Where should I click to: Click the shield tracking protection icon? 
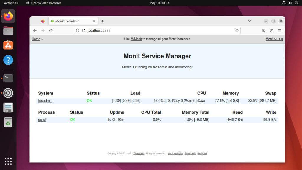(78, 30)
